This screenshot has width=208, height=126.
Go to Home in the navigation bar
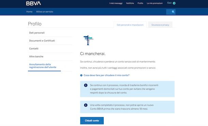pyautogui.click(x=29, y=12)
